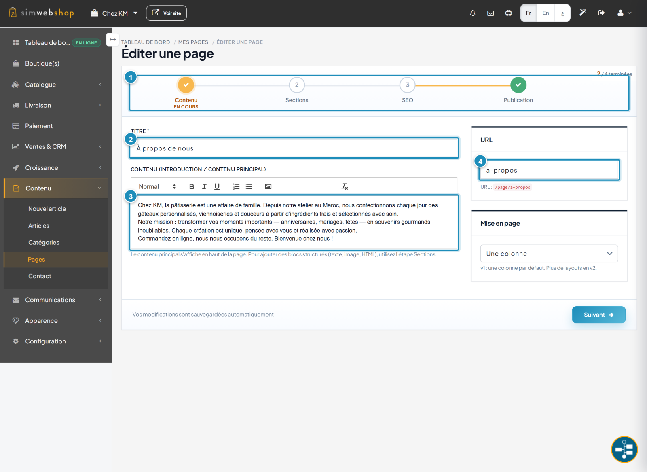This screenshot has height=472, width=647.
Task: Click the Livraison truck icon
Action: [16, 105]
